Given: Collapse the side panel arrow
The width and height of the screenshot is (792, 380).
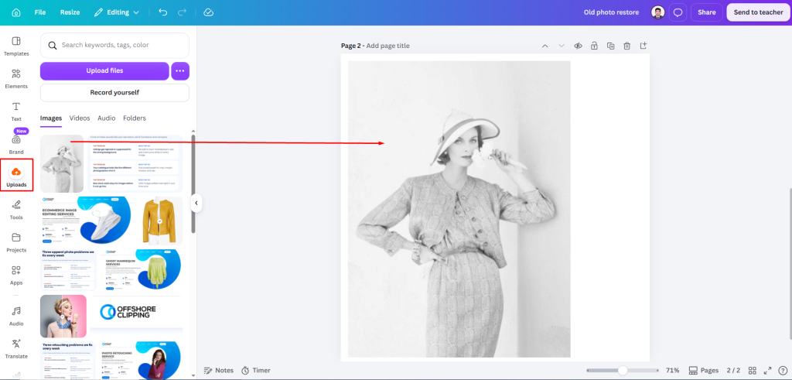Looking at the screenshot, I should [x=196, y=204].
